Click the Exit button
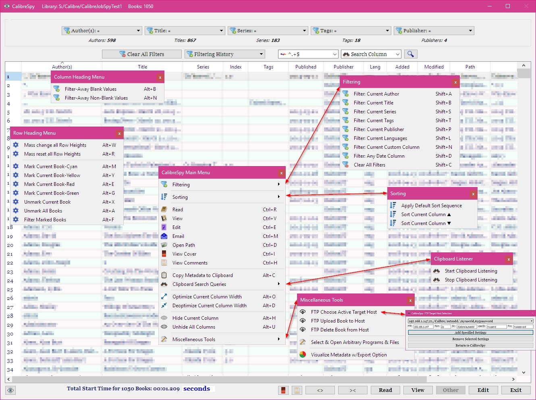Screen dimensions: 536x400 point(516,390)
